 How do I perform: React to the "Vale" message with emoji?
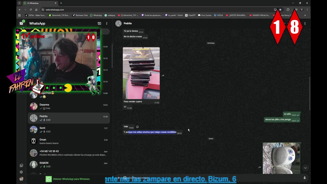(x=137, y=127)
